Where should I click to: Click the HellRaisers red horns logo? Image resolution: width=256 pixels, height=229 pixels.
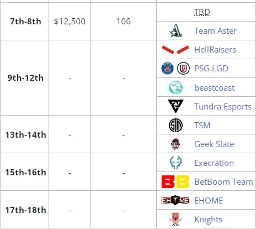click(x=175, y=50)
